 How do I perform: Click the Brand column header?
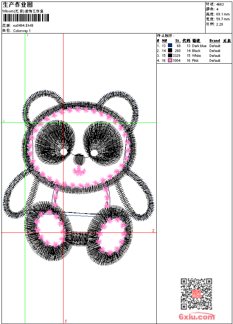(215, 41)
